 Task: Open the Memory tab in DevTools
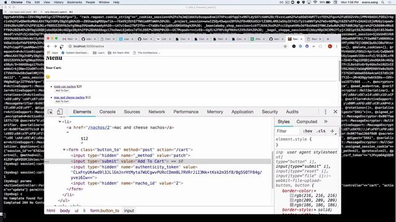[x=215, y=112]
